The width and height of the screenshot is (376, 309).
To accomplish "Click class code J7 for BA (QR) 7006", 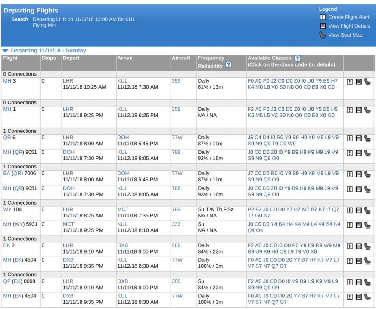I will [250, 173].
